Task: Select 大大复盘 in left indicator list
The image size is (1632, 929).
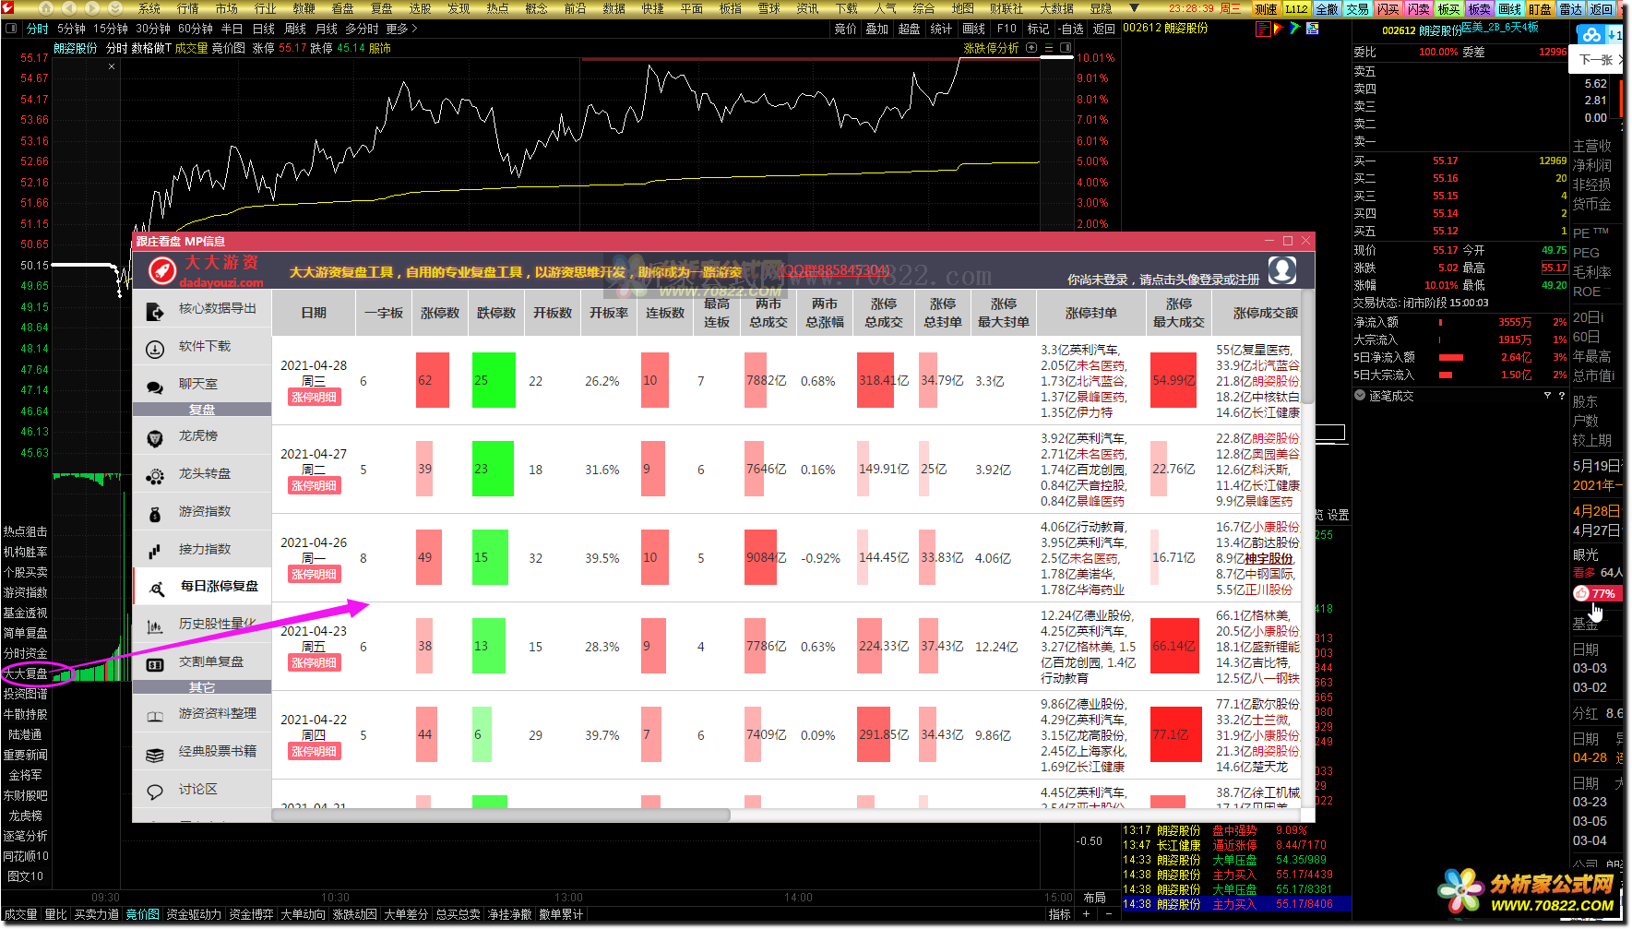Action: (x=26, y=673)
